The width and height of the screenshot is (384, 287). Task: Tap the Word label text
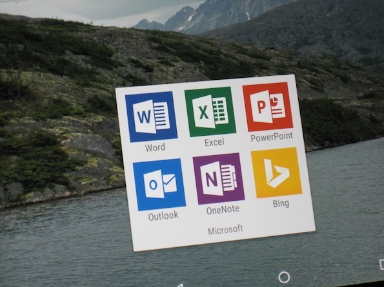coord(155,147)
